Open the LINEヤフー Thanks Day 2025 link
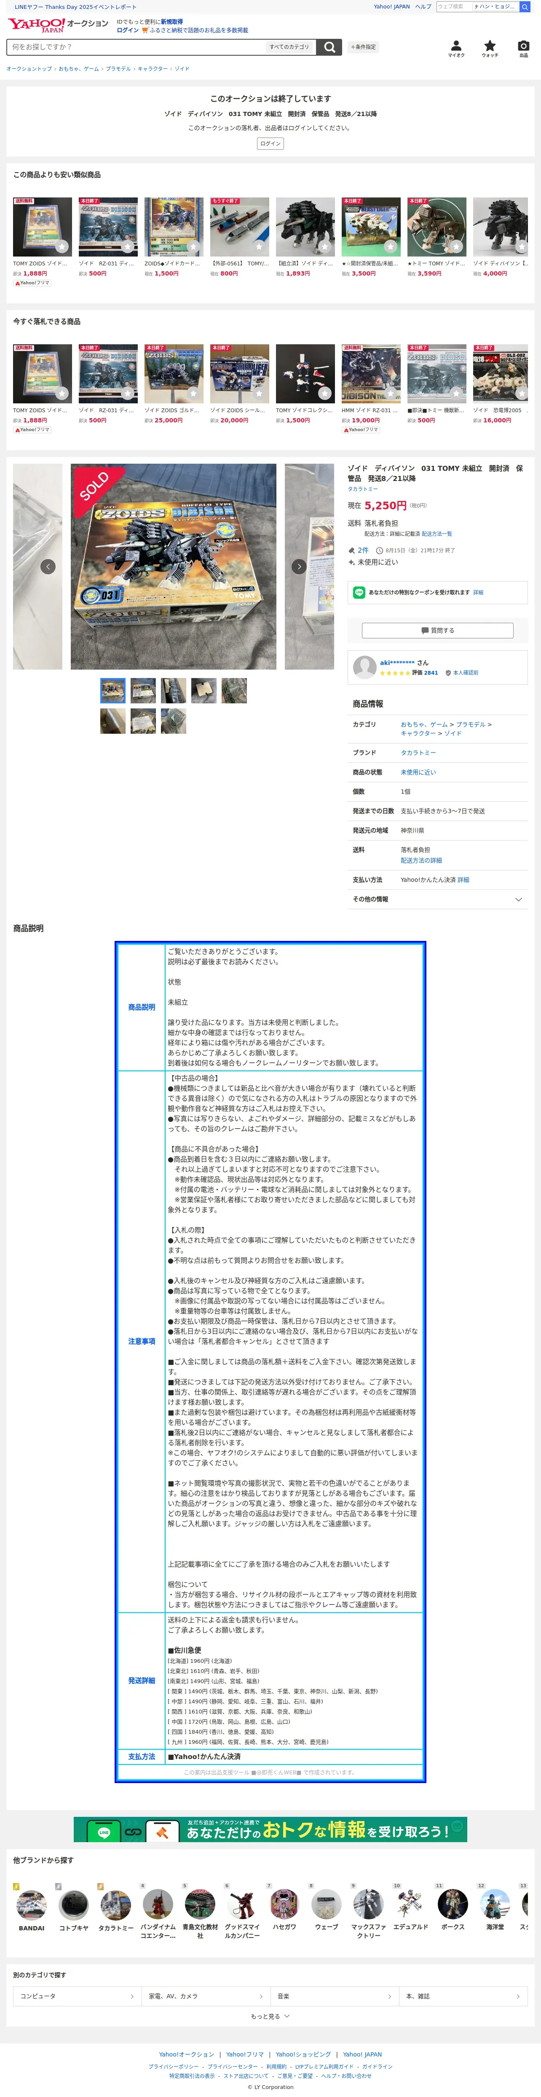This screenshot has width=541, height=2097. (75, 6)
